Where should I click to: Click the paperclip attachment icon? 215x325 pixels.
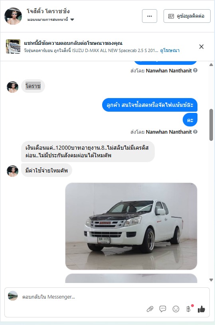pyautogui.click(x=150, y=309)
